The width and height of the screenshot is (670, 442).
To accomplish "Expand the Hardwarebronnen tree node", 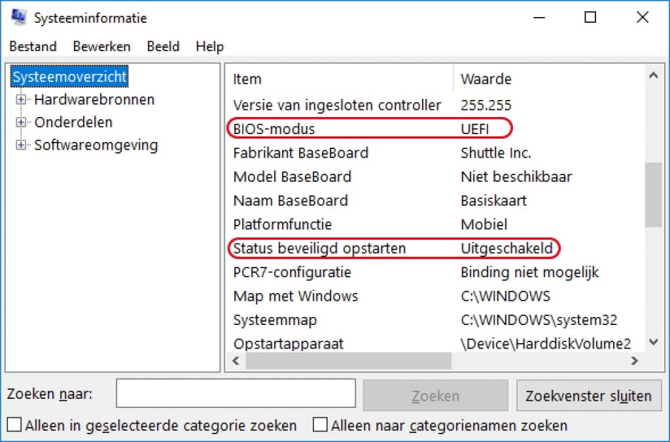I will (21, 99).
